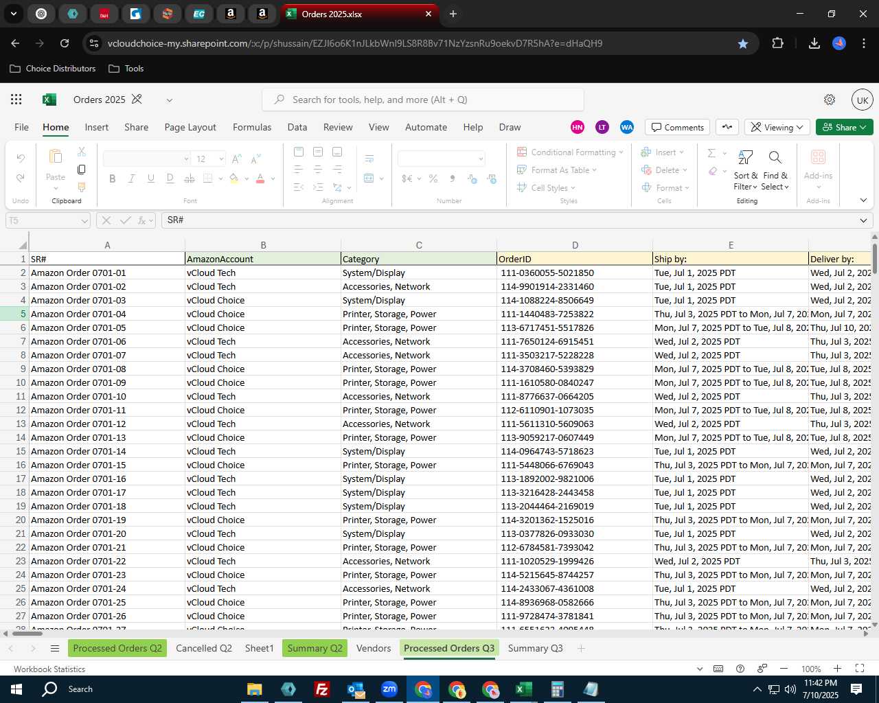Click the Undo arrow in ribbon
Viewport: 879px width, 703px height.
click(x=21, y=159)
